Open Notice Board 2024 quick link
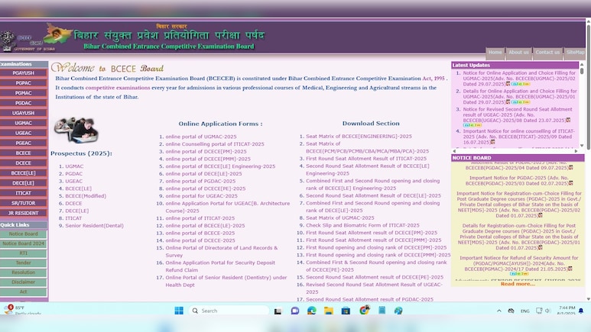The height and width of the screenshot is (332, 591). coord(24,243)
